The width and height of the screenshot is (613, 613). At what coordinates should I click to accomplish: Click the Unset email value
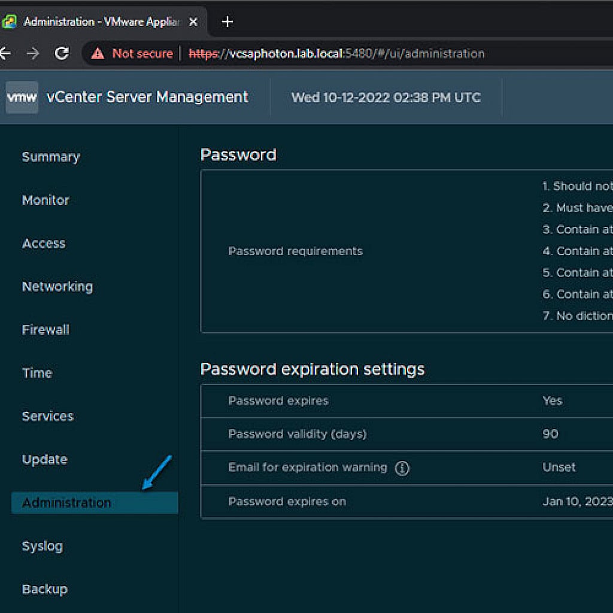coord(559,468)
